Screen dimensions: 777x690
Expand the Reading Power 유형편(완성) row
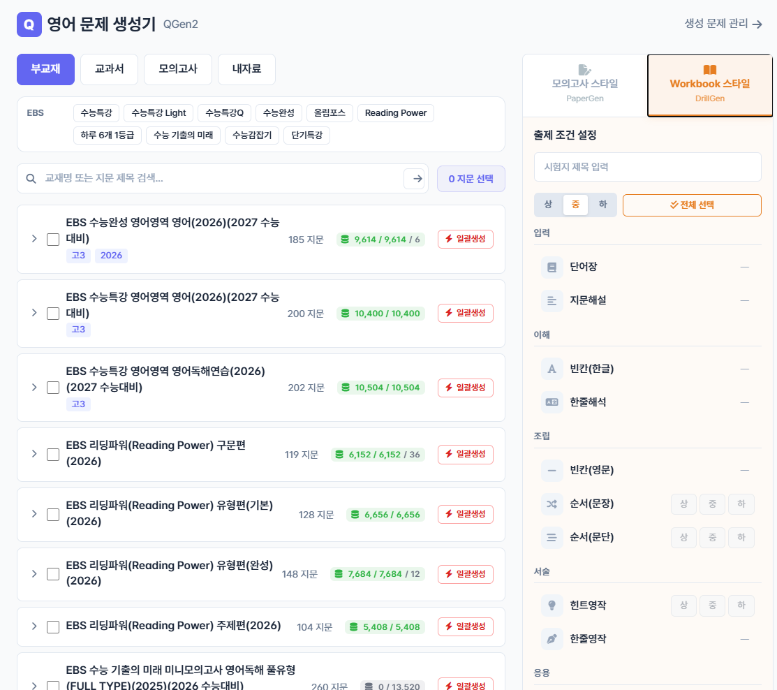(x=34, y=573)
